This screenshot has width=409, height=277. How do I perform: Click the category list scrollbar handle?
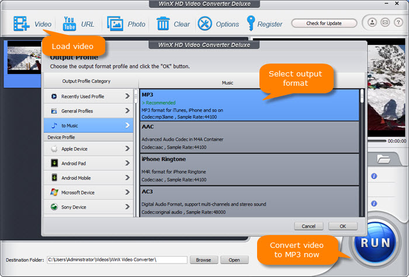click(136, 97)
